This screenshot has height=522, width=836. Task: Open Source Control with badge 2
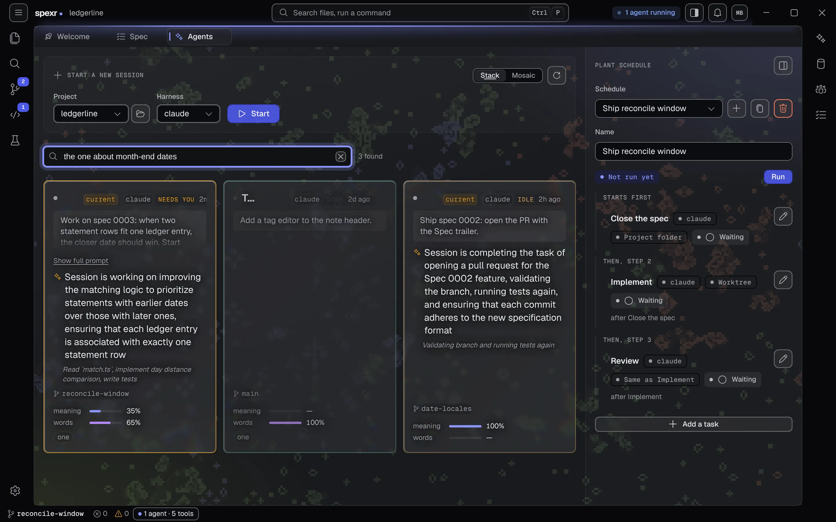[15, 89]
